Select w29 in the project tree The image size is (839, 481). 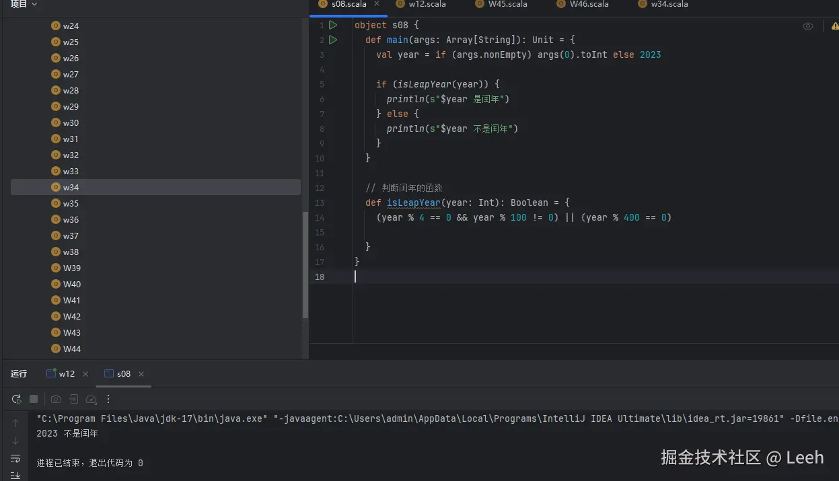pos(155,106)
